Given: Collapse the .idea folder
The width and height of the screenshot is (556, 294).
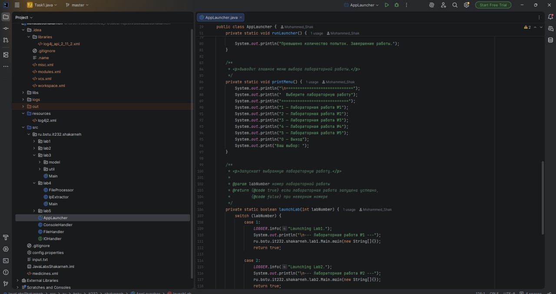Looking at the screenshot, I should 23,30.
